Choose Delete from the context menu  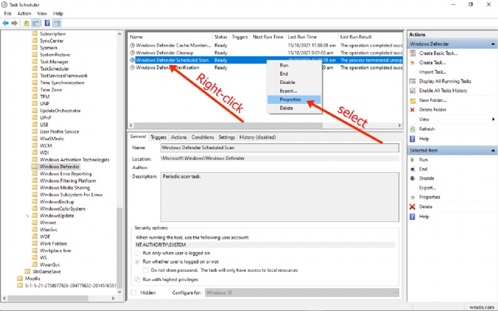pos(294,108)
